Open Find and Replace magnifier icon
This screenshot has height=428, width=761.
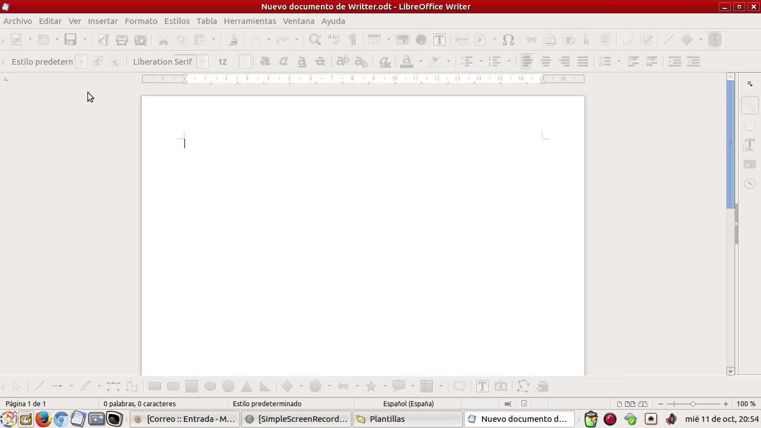315,40
